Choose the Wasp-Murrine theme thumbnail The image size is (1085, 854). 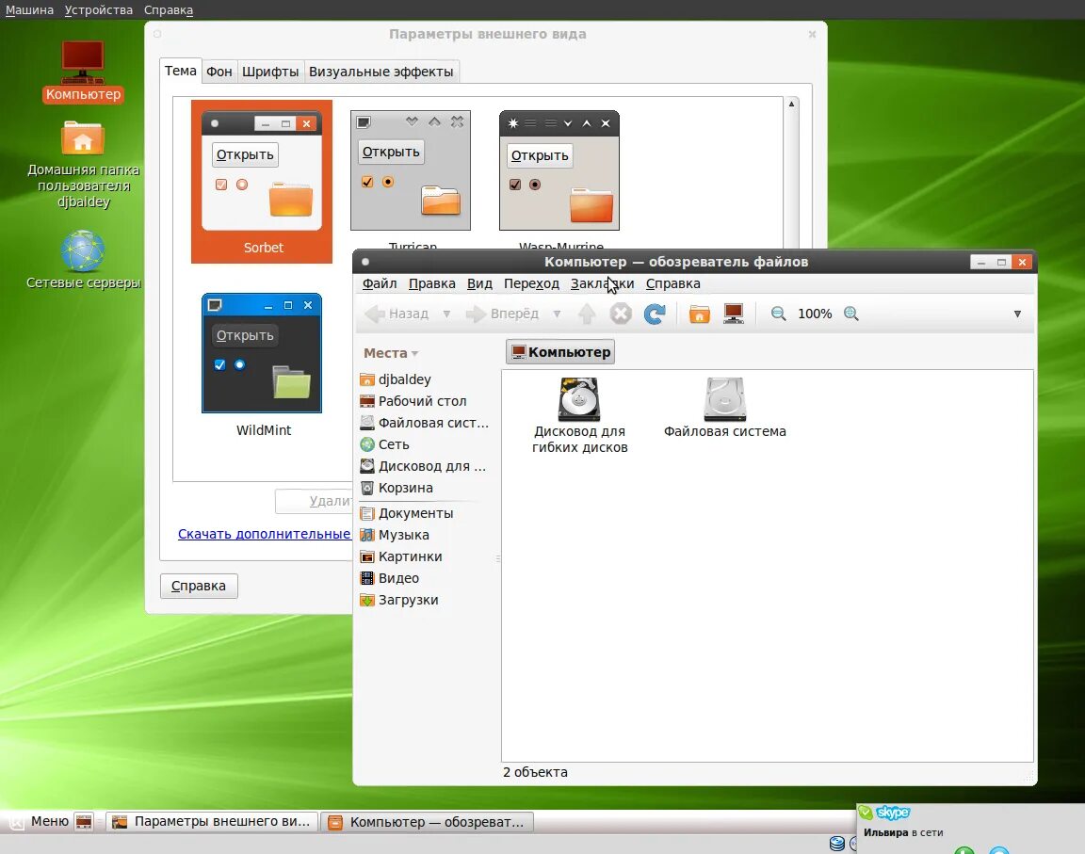559,170
